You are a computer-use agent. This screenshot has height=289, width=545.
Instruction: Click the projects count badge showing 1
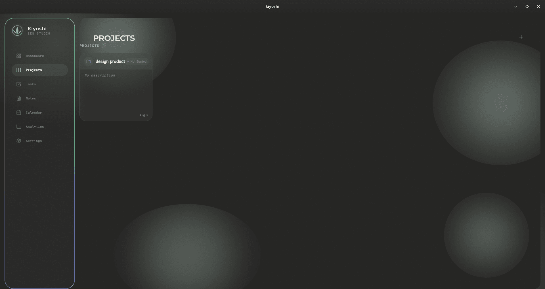tap(104, 46)
